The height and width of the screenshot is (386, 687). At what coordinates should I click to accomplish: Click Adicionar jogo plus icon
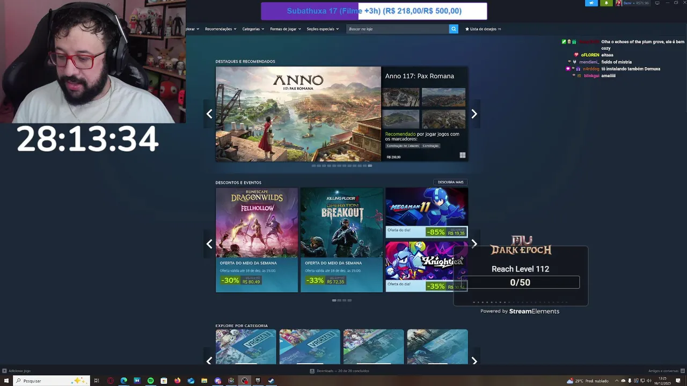point(4,371)
